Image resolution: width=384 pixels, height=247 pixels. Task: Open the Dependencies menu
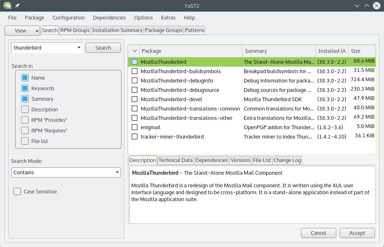(109, 18)
